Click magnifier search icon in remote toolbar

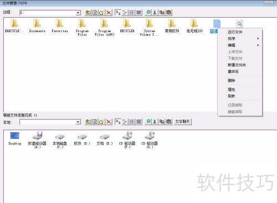click(148, 13)
